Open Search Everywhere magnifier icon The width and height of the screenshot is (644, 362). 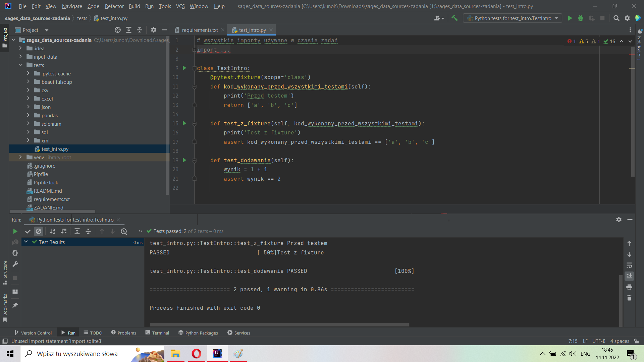click(616, 18)
